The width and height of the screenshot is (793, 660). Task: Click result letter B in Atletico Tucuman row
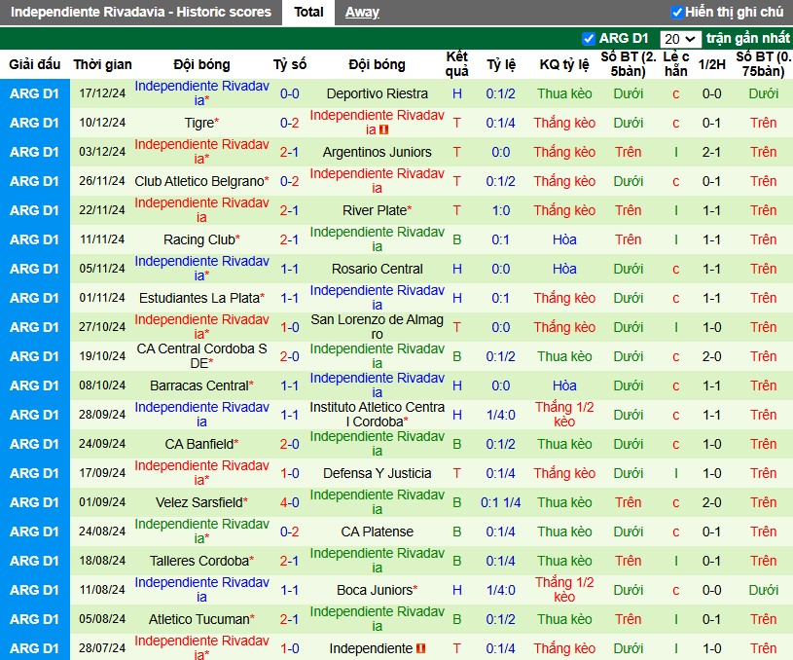(456, 619)
